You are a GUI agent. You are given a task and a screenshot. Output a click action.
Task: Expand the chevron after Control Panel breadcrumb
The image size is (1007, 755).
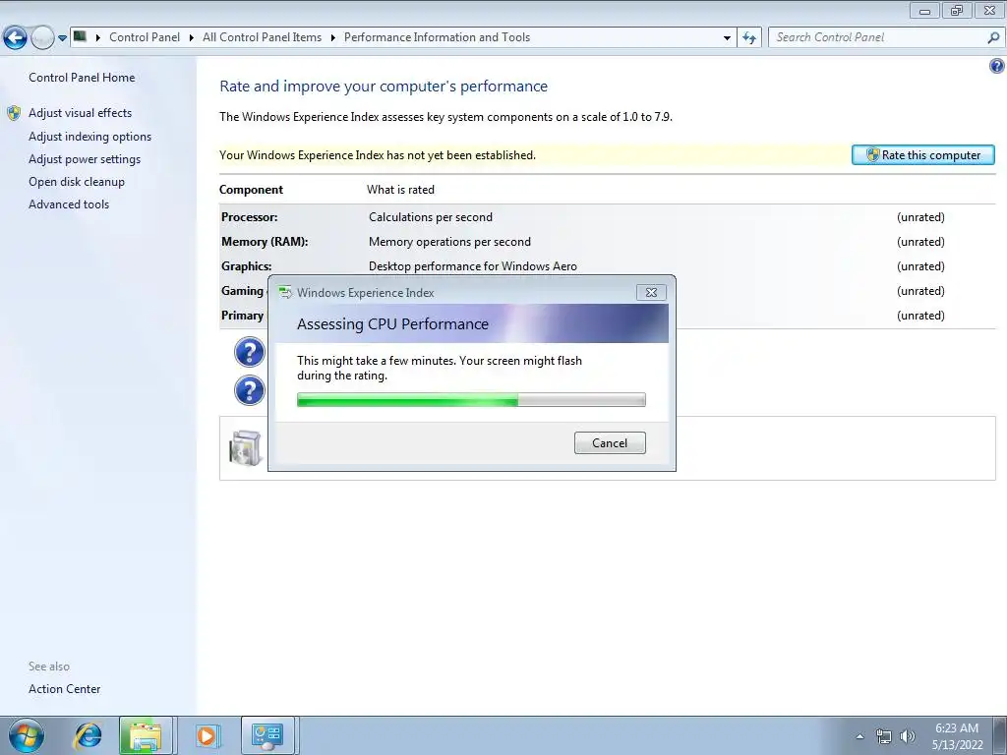(192, 37)
